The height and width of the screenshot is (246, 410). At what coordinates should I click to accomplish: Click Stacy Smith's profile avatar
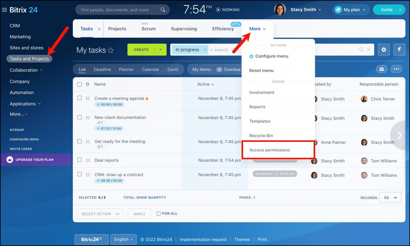tap(280, 10)
